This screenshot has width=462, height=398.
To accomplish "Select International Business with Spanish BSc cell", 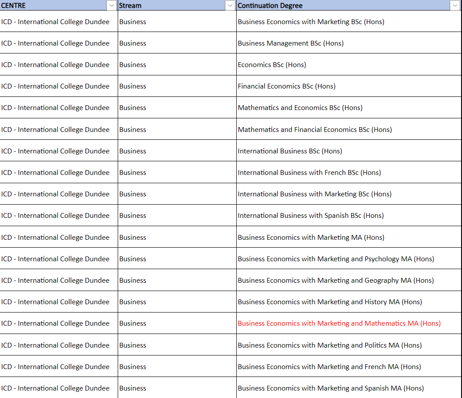I will coord(349,215).
